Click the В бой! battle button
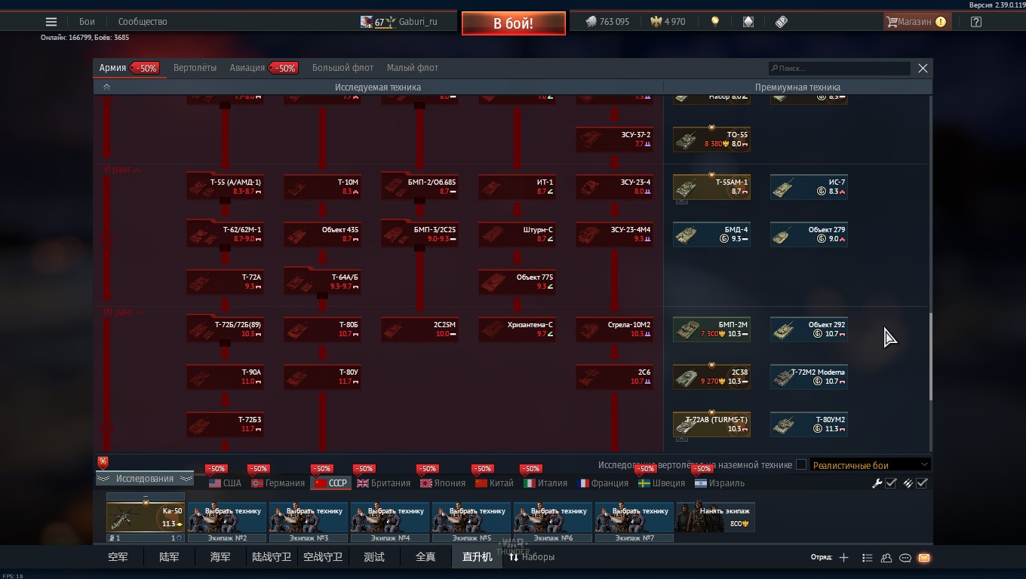The width and height of the screenshot is (1026, 579). tap(514, 23)
